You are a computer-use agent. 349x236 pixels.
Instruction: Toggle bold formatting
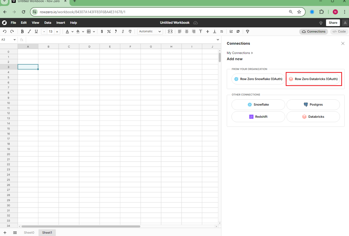tap(22, 32)
